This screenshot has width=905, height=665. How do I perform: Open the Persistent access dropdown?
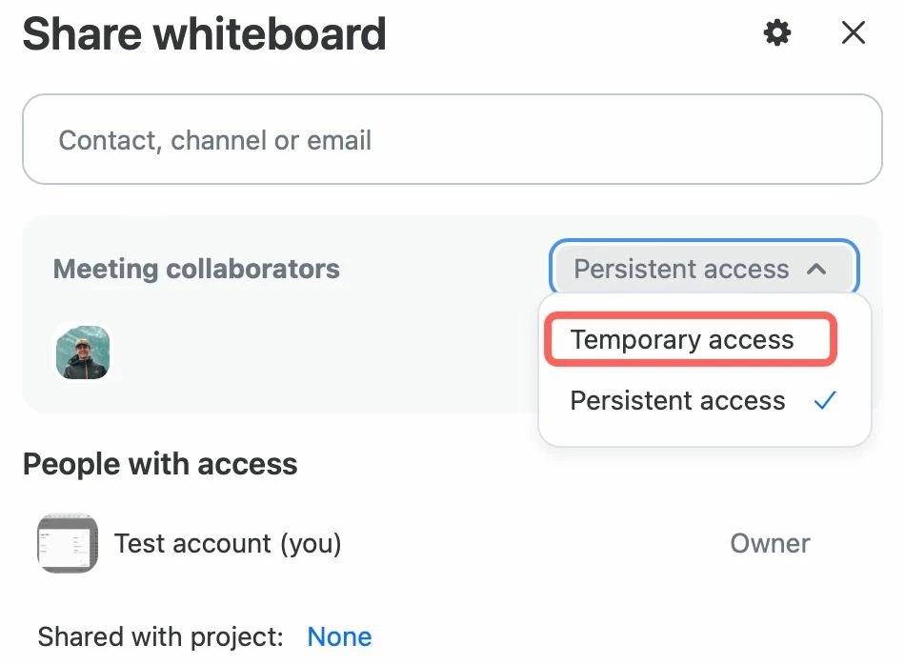click(682, 269)
